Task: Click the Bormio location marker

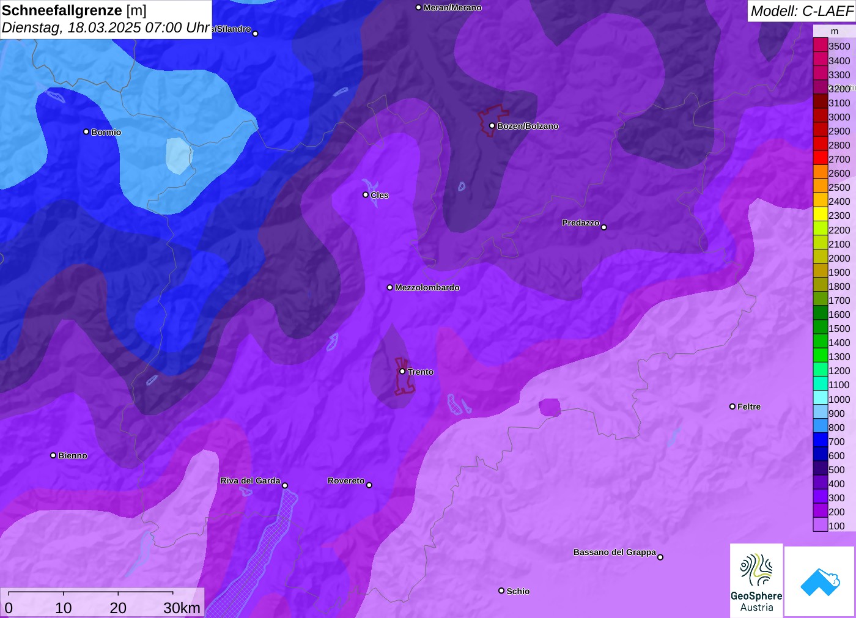Action: tap(86, 131)
